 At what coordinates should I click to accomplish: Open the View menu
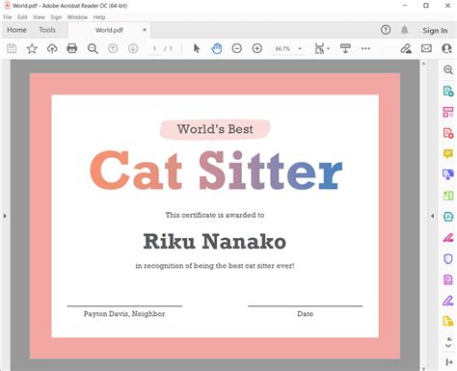click(39, 17)
